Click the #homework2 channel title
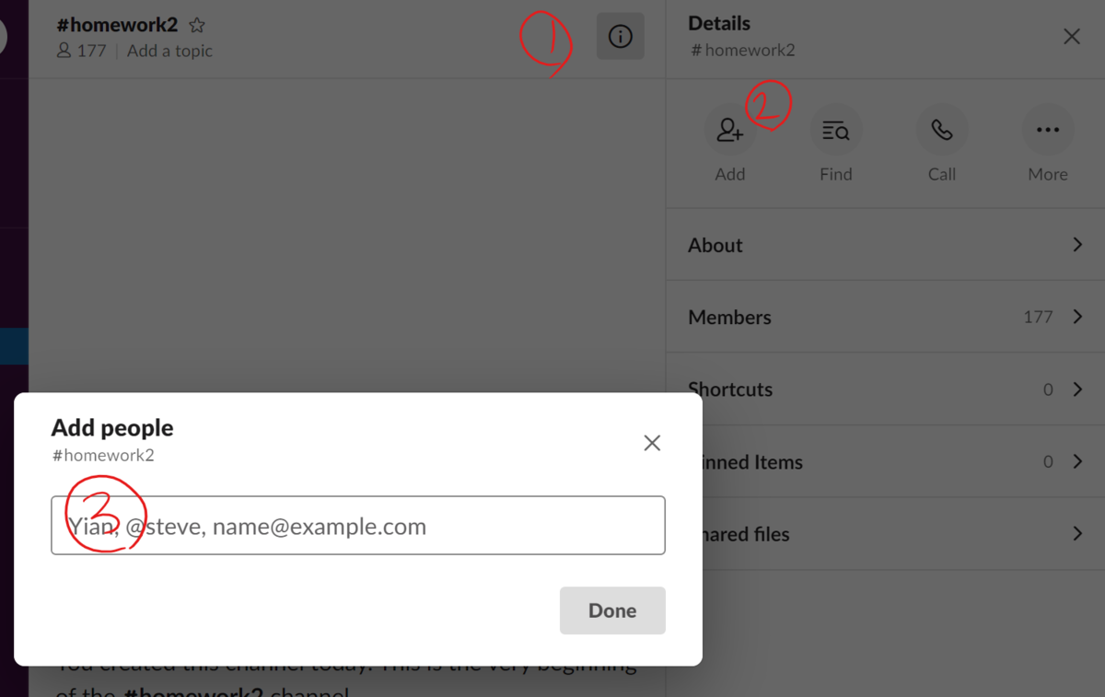The image size is (1105, 697). [117, 25]
